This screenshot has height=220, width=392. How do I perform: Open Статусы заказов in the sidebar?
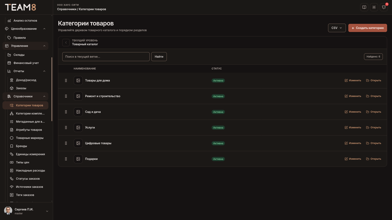pos(27,179)
